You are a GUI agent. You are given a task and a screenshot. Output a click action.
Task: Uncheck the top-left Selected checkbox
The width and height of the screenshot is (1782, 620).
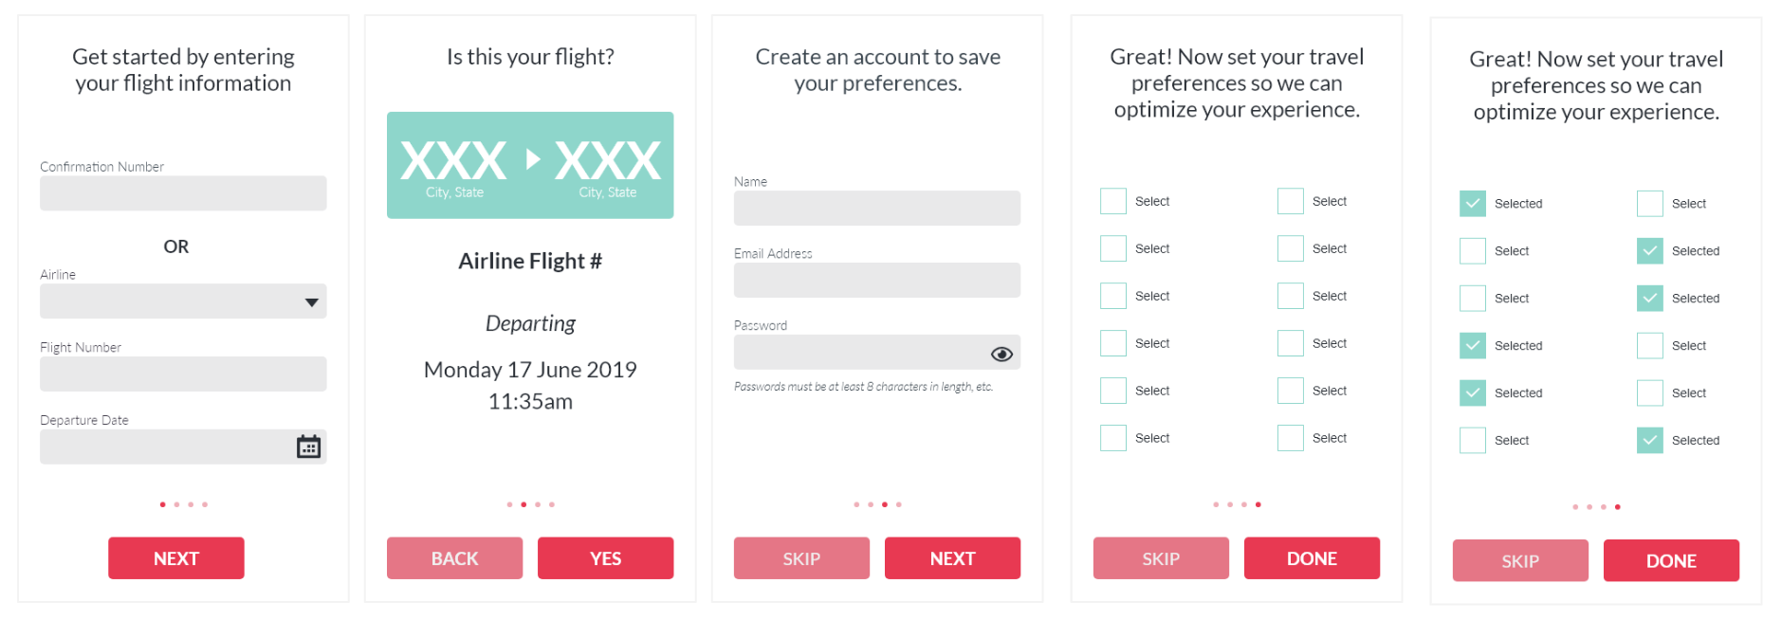point(1472,203)
